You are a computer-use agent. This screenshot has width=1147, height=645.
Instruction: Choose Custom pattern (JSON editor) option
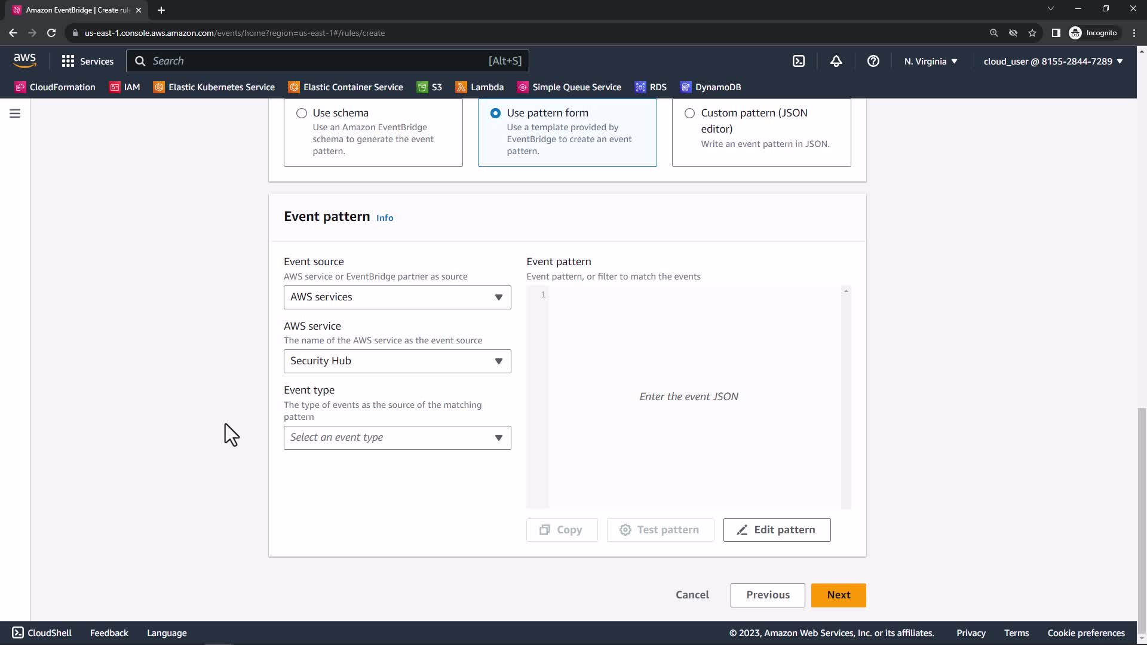point(689,113)
